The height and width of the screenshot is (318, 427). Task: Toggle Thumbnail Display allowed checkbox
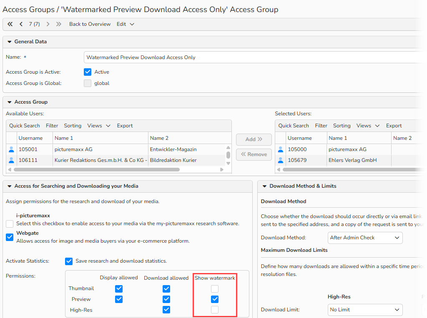(x=119, y=288)
